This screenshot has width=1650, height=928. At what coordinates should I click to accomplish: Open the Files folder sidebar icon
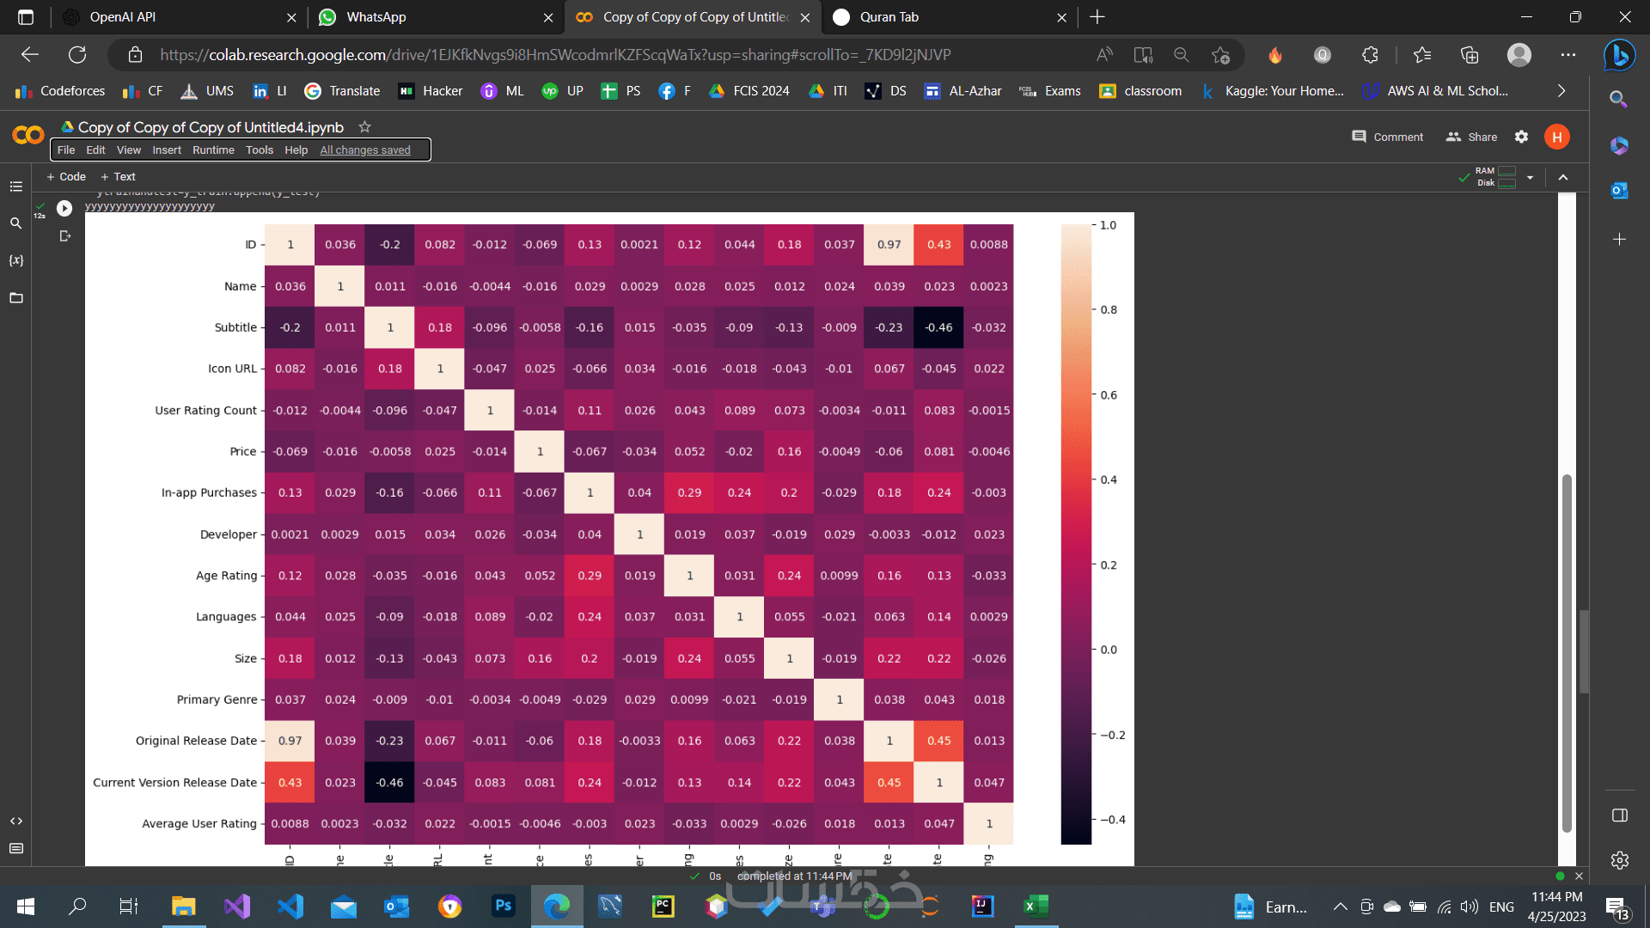click(15, 298)
